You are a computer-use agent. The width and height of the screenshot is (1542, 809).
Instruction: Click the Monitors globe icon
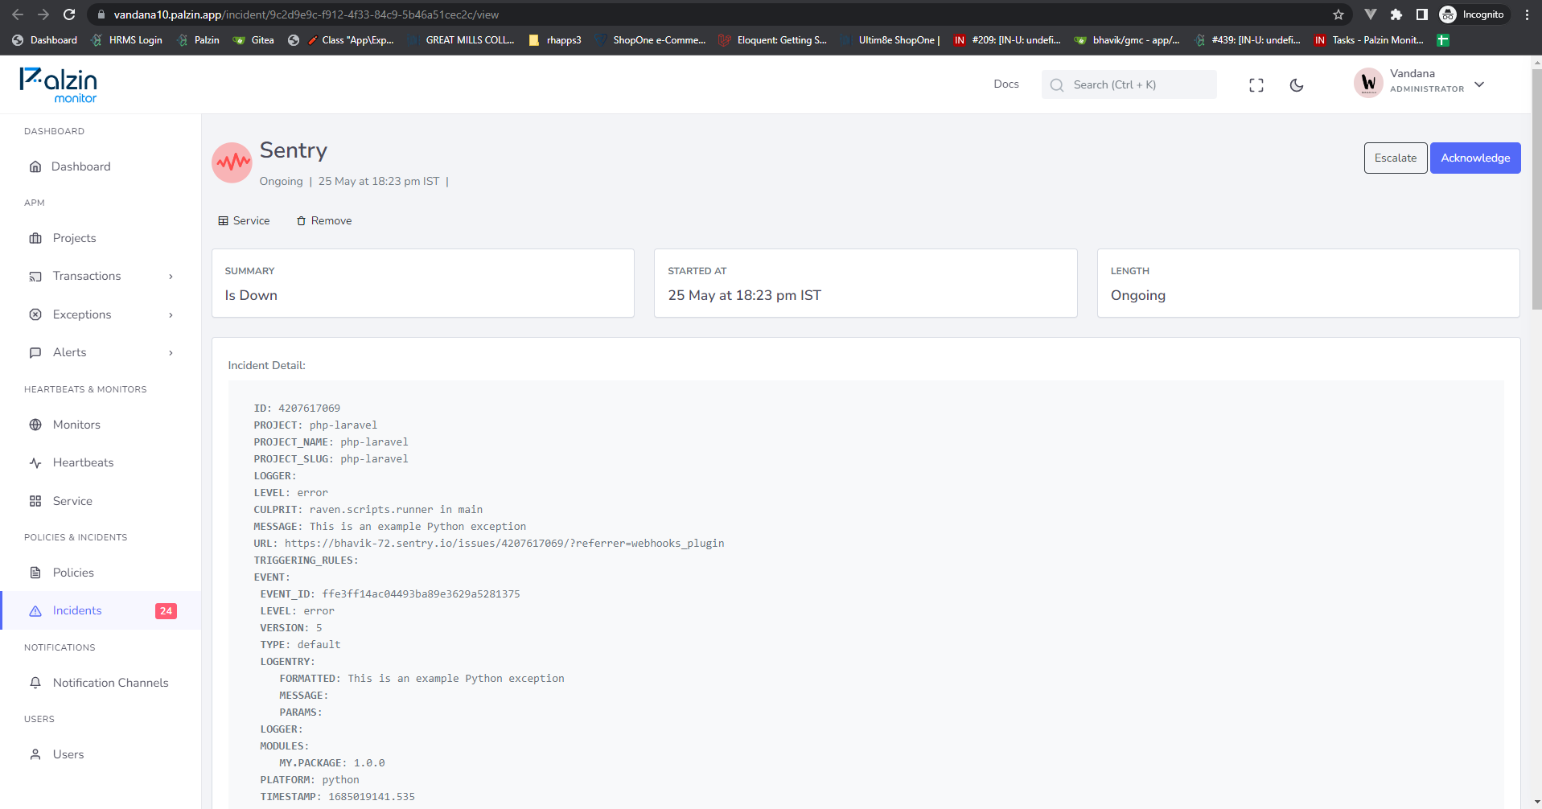point(35,425)
